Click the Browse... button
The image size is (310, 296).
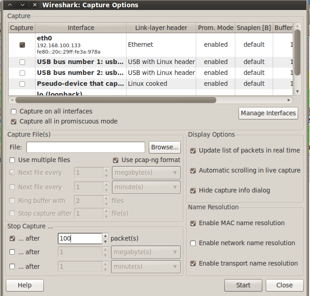(x=165, y=147)
